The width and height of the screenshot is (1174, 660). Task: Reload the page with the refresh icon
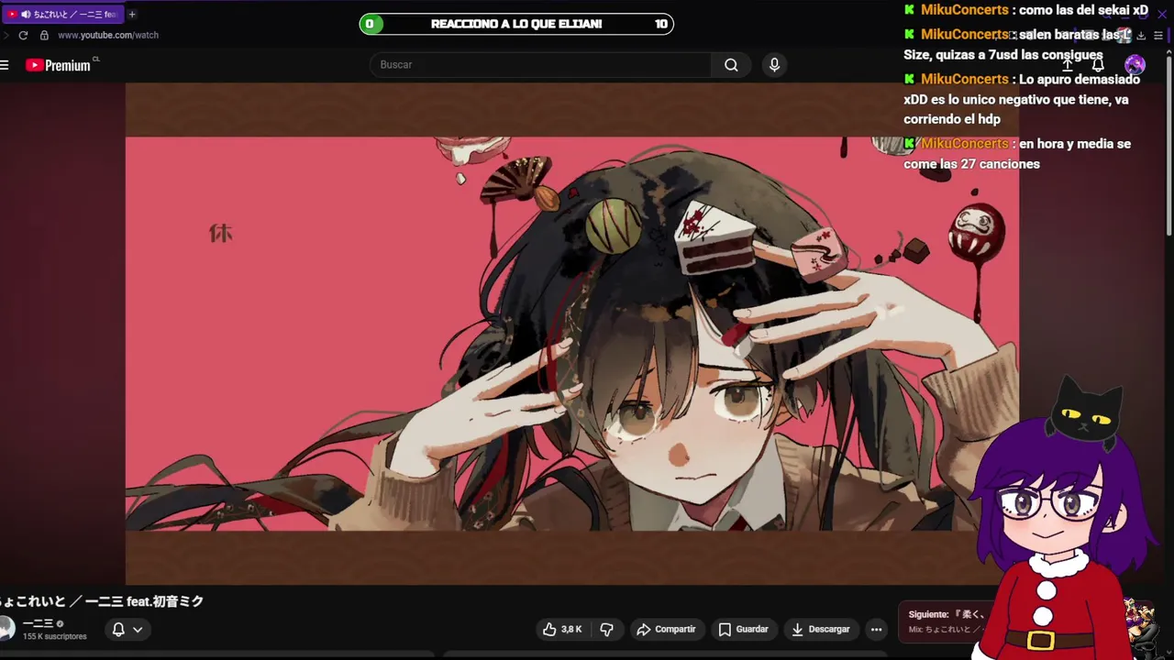(23, 35)
